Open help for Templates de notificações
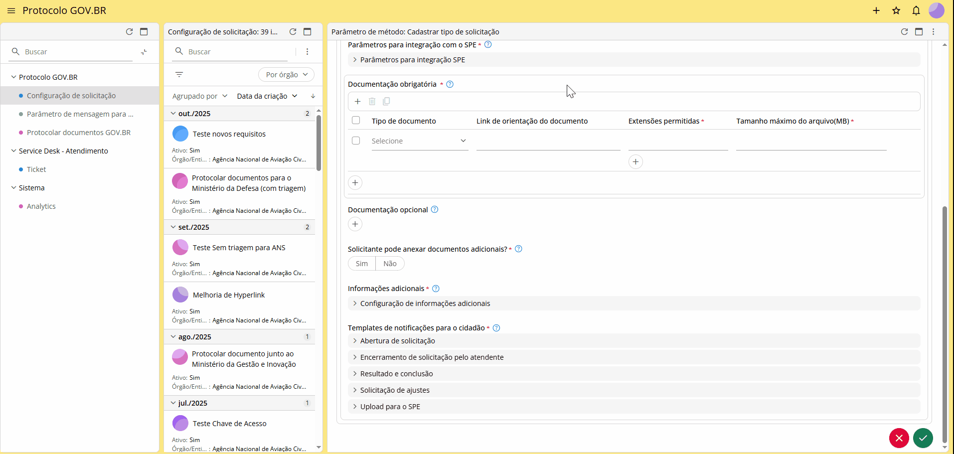The image size is (954, 454). [496, 328]
